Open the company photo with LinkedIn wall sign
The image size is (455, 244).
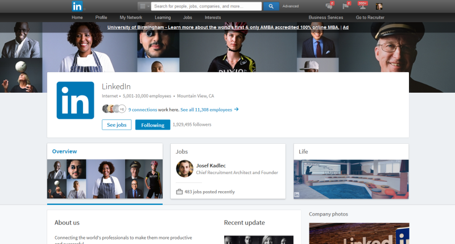359,234
